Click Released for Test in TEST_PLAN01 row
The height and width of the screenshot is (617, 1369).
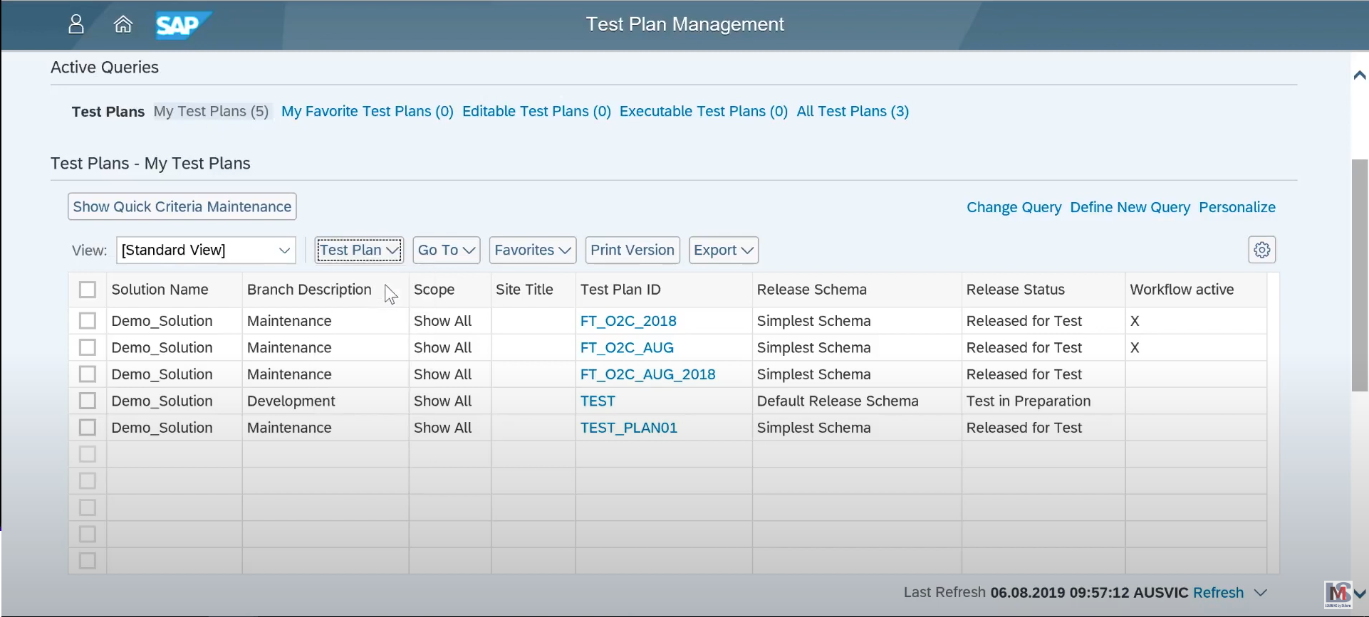[x=1024, y=428]
